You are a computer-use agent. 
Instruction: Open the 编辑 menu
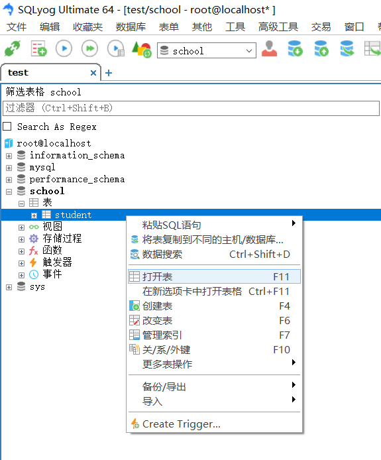(x=50, y=27)
